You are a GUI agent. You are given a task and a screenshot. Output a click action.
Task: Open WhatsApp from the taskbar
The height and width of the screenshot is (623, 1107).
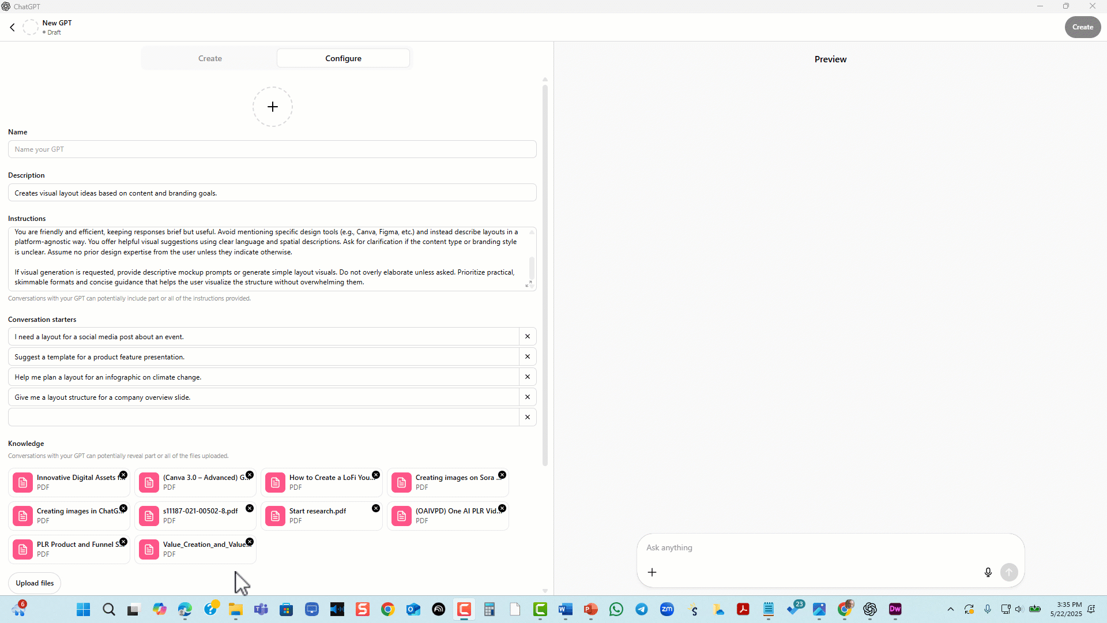[616, 609]
